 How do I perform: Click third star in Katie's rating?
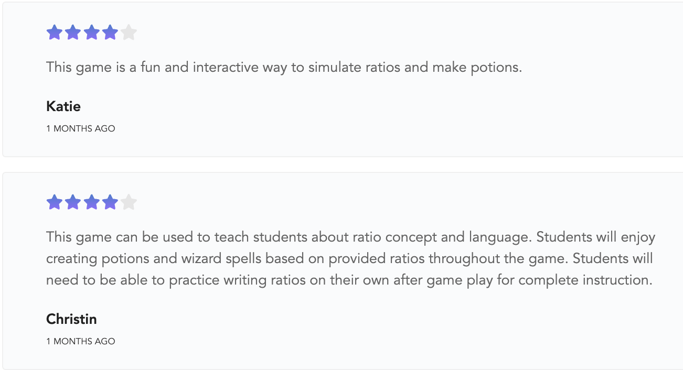(91, 33)
